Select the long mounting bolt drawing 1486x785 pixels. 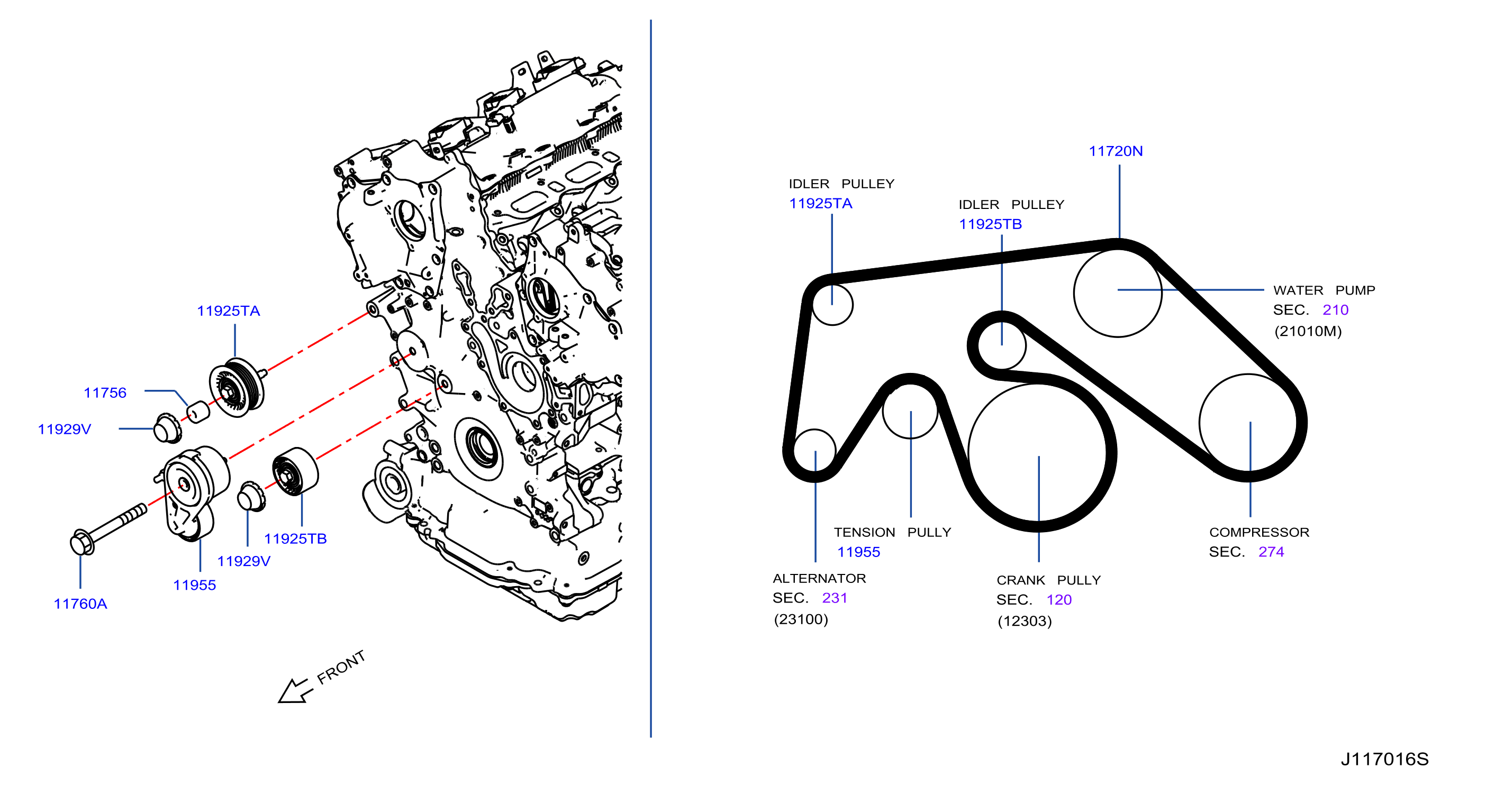(108, 529)
